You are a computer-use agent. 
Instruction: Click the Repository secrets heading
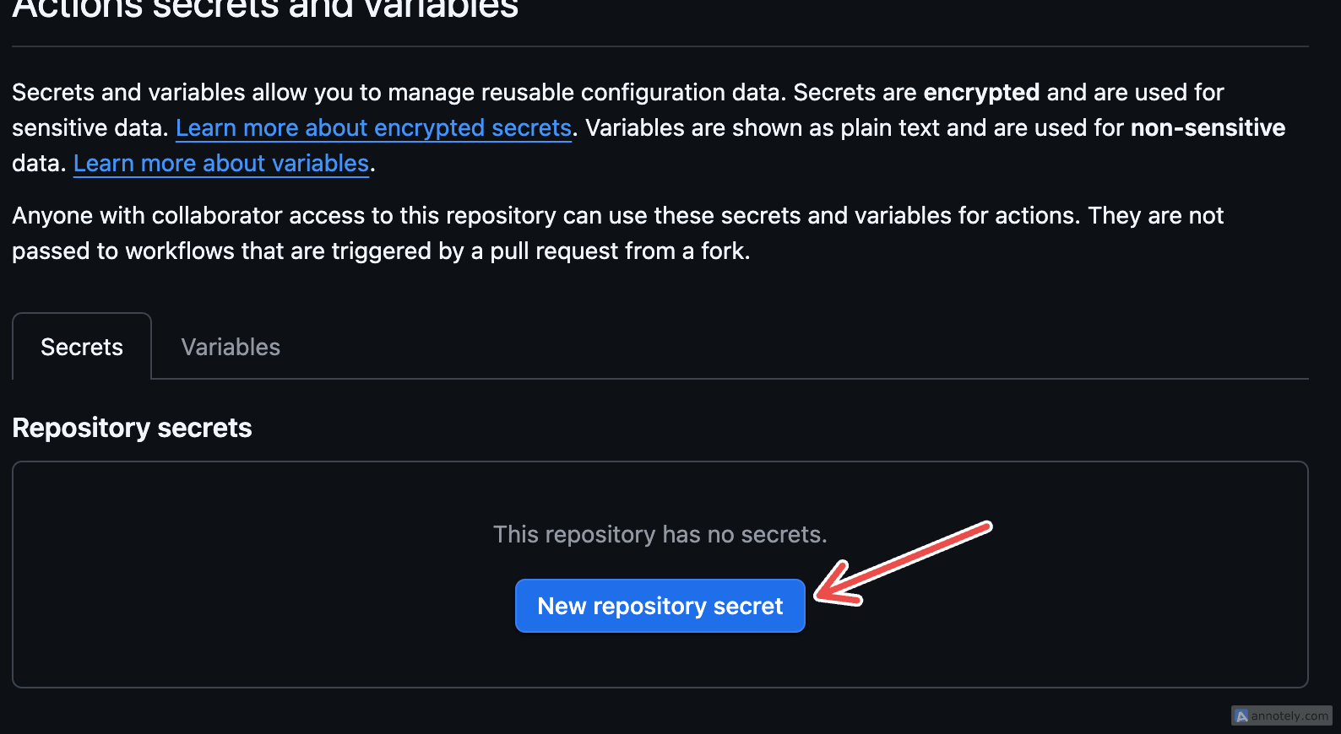pyautogui.click(x=132, y=428)
